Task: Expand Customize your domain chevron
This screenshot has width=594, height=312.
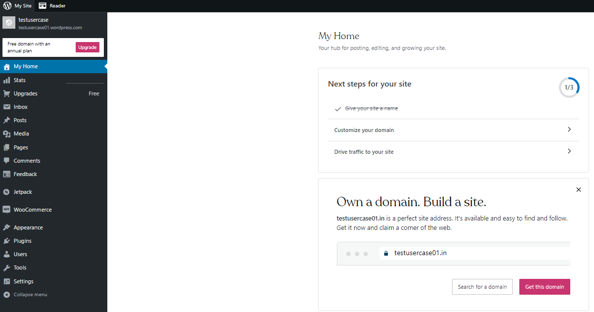Action: click(569, 130)
